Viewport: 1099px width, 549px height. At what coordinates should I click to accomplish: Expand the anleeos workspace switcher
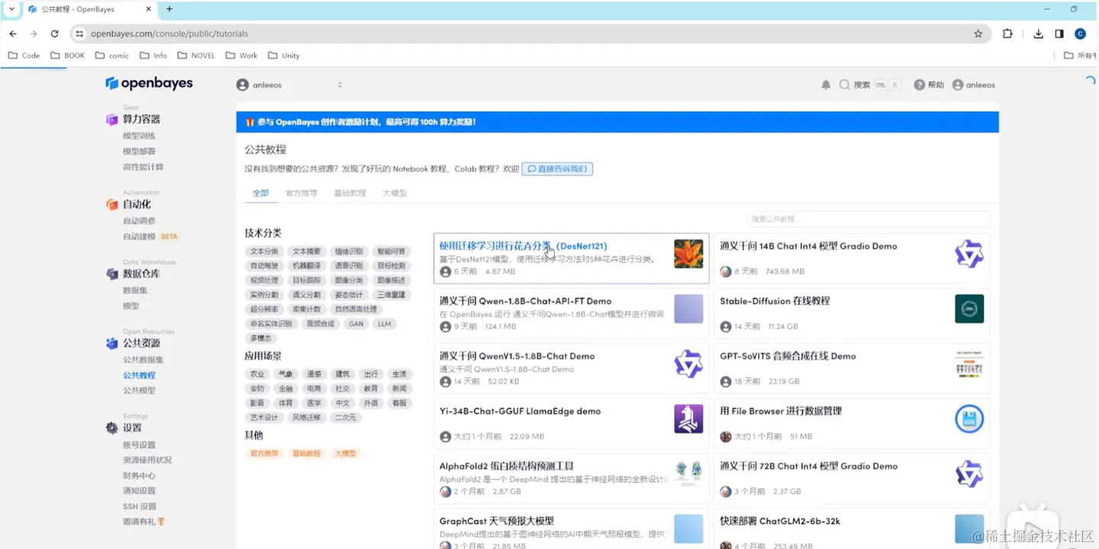(340, 85)
